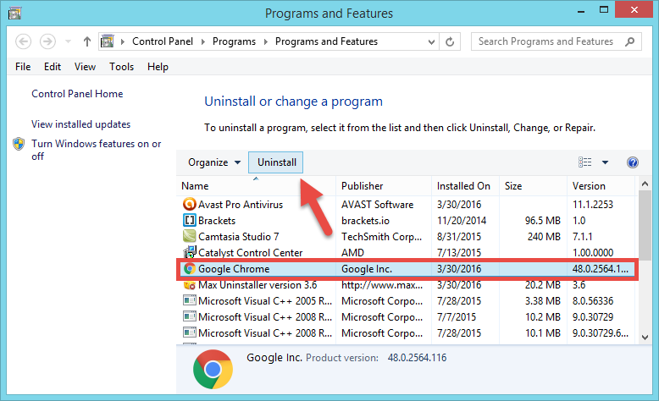Select Max Uninstaller version 3.6
Image resolution: width=659 pixels, height=401 pixels.
[258, 285]
